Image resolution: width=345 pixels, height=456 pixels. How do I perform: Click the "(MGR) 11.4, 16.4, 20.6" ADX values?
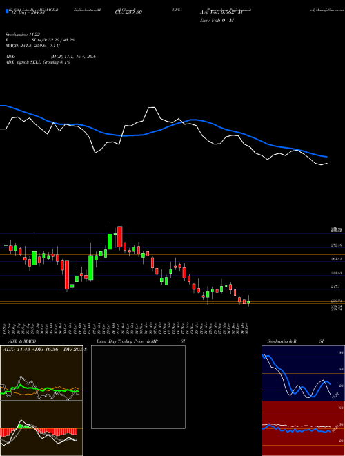pyautogui.click(x=73, y=57)
